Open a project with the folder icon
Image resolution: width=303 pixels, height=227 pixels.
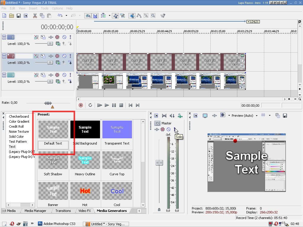tap(12, 16)
